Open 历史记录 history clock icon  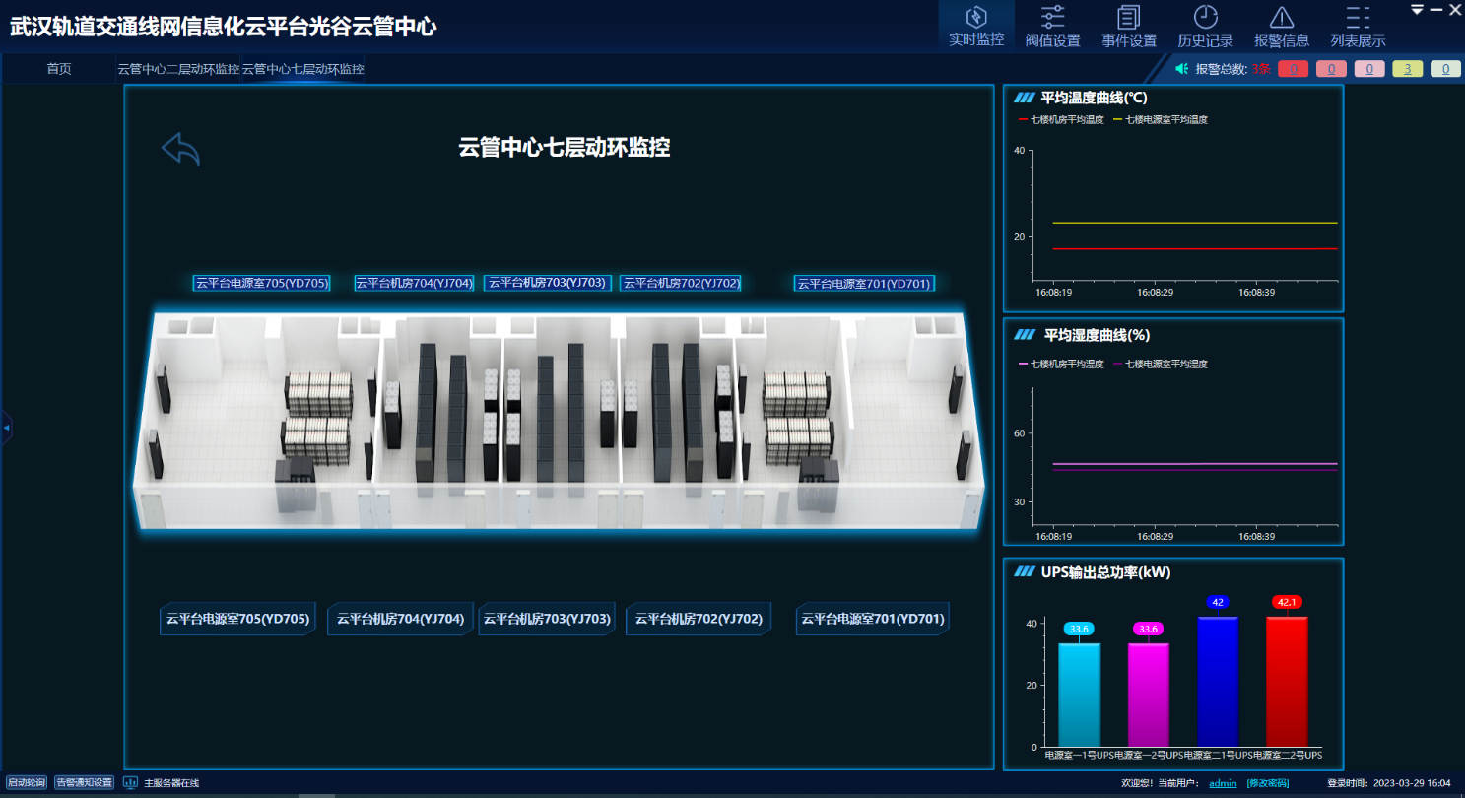[1205, 18]
